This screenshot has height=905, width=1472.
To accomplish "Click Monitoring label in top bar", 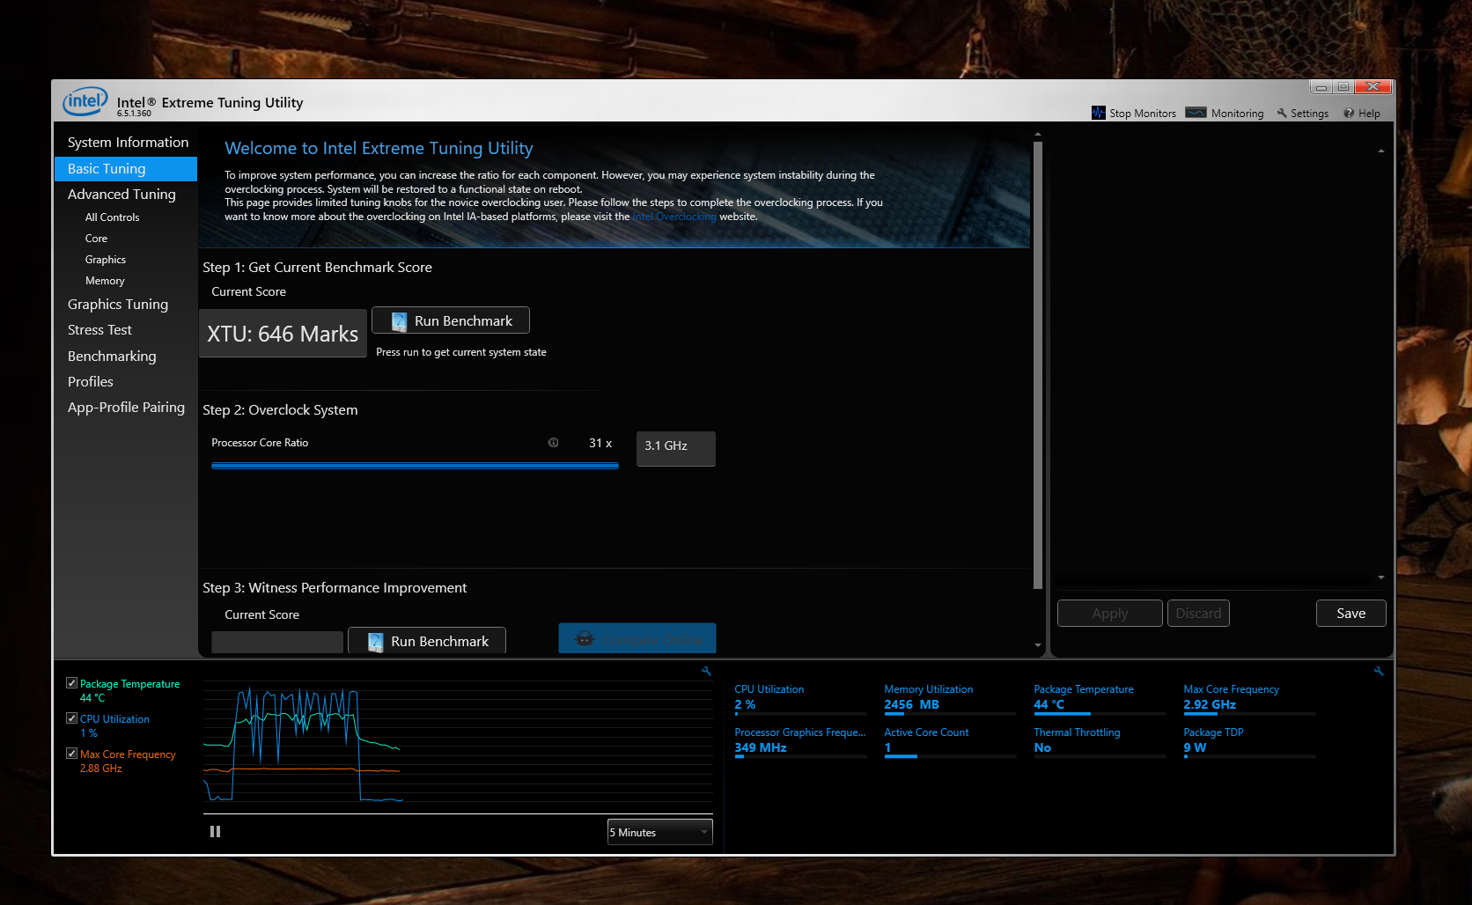I will coord(1237,113).
